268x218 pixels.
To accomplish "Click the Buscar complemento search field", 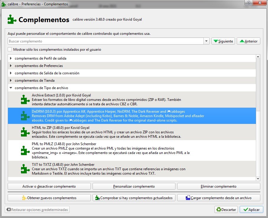I will click(106, 41).
